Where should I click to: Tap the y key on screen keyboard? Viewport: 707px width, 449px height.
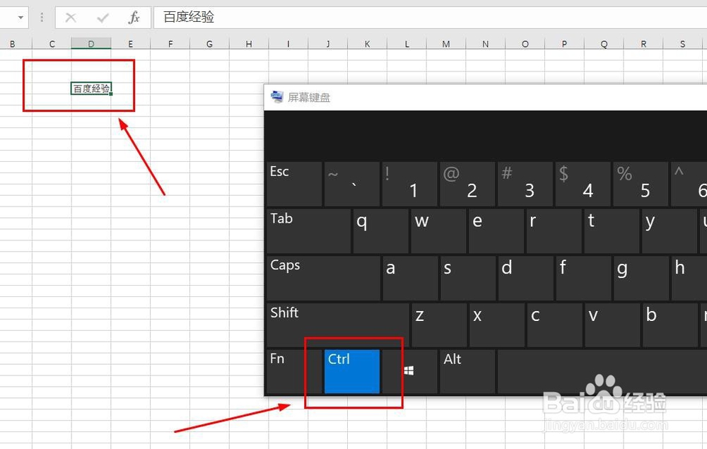tap(669, 231)
